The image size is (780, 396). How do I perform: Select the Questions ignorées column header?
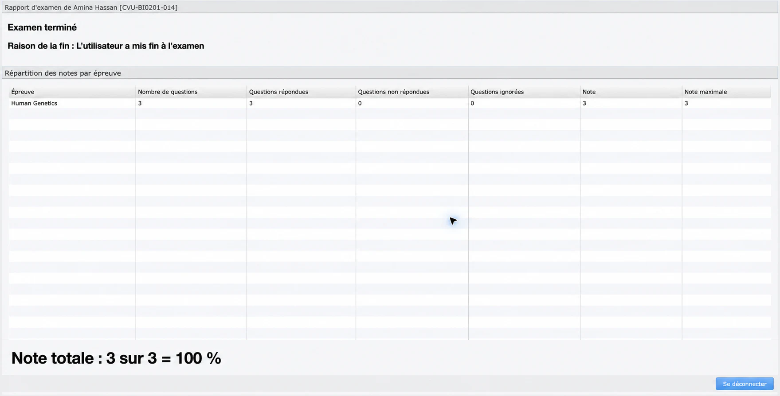[x=524, y=92]
